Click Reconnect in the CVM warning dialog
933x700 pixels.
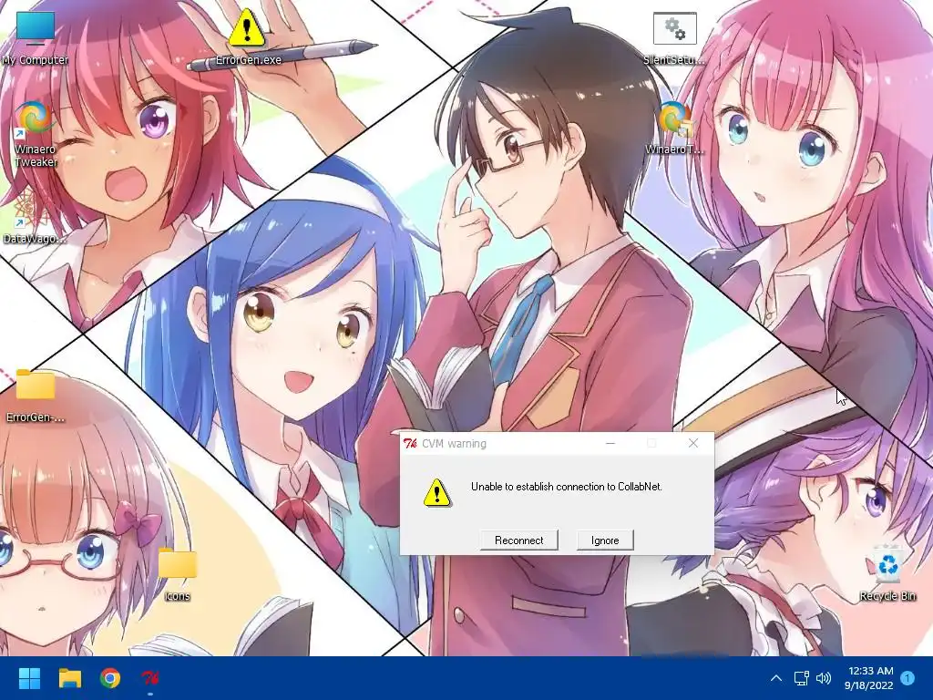[518, 540]
